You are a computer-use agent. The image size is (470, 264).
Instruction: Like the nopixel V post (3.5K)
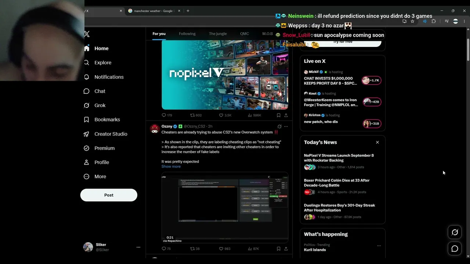[225, 115]
